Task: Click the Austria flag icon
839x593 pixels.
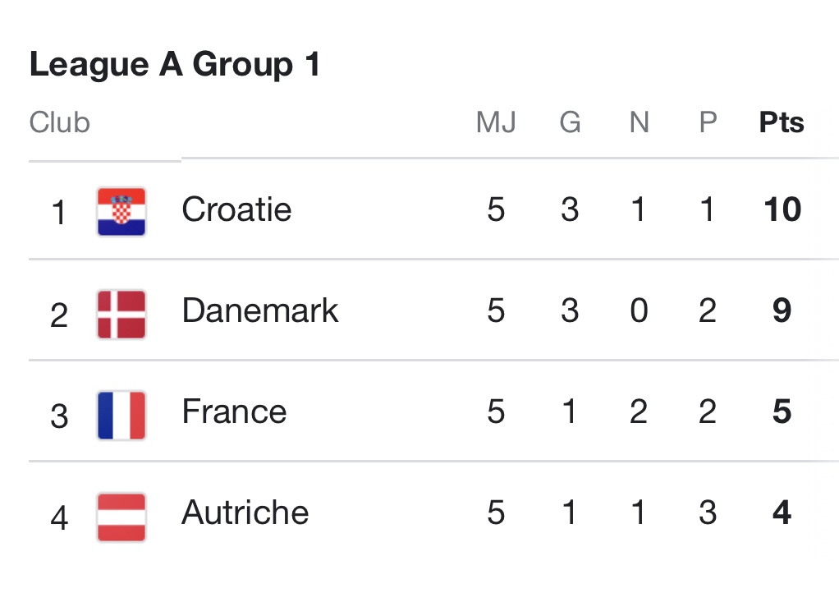Action: click(121, 516)
